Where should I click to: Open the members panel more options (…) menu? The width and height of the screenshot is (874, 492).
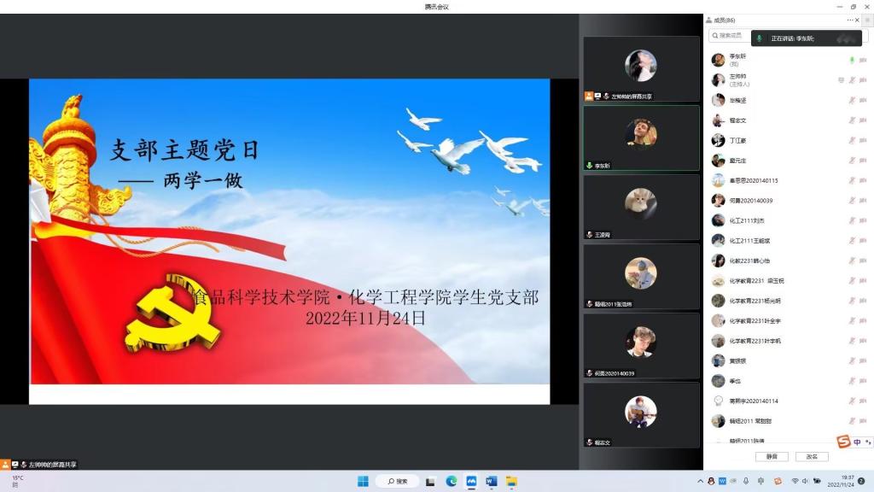click(x=850, y=20)
